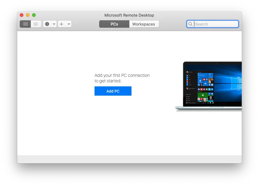The image size is (259, 186).
Task: Toggle grid display mode on
Action: click(25, 24)
